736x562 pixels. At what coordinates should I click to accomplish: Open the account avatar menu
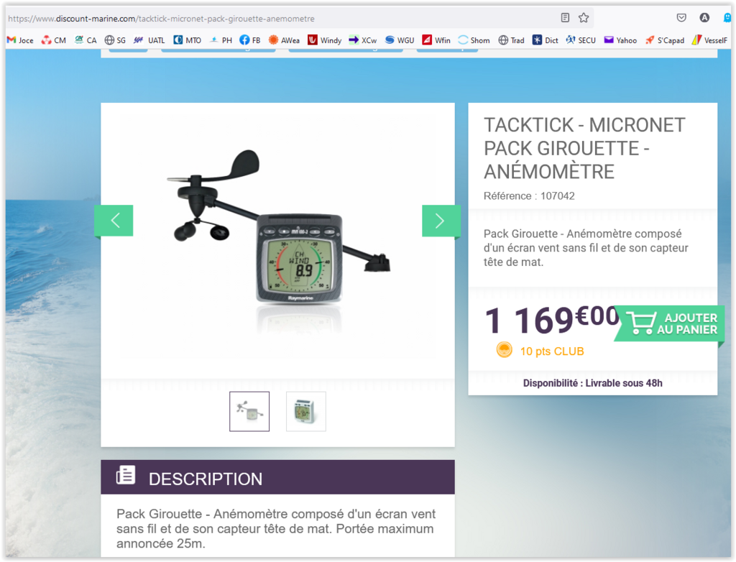coord(704,18)
